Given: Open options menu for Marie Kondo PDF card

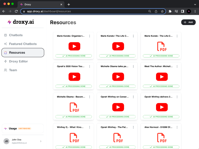Looking at the screenshot, I should pyautogui.click(x=177, y=36).
